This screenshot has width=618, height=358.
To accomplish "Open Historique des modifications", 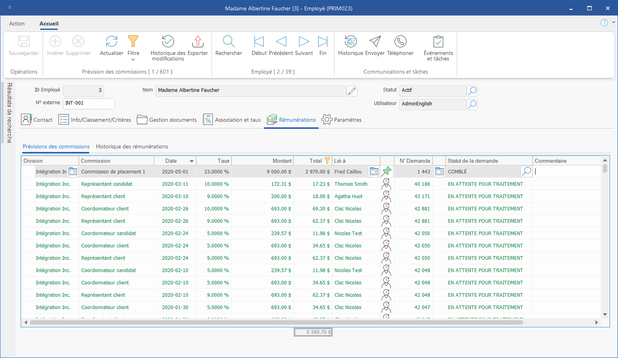I will (x=168, y=42).
